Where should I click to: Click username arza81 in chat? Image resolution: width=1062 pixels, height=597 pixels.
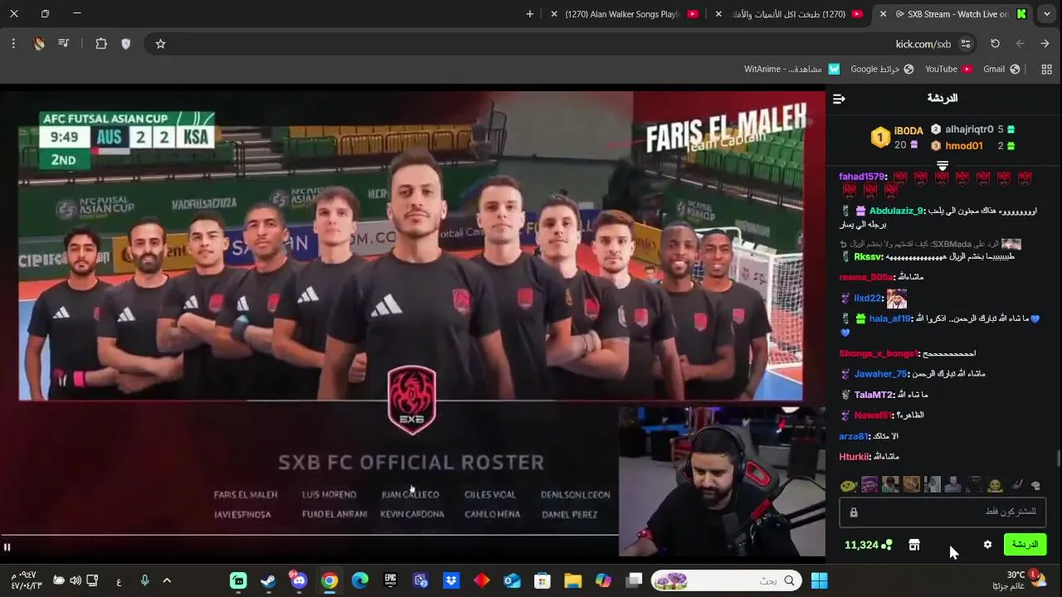click(x=853, y=436)
